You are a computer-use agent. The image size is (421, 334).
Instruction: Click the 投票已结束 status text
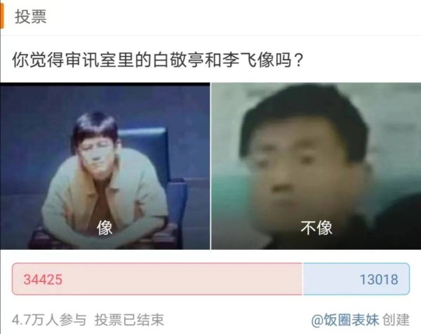129,320
